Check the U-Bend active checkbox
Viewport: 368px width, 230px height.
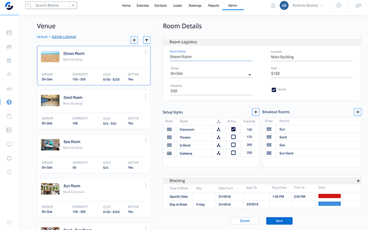pos(233,145)
